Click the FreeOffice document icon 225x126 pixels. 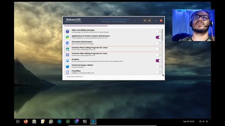point(67,72)
